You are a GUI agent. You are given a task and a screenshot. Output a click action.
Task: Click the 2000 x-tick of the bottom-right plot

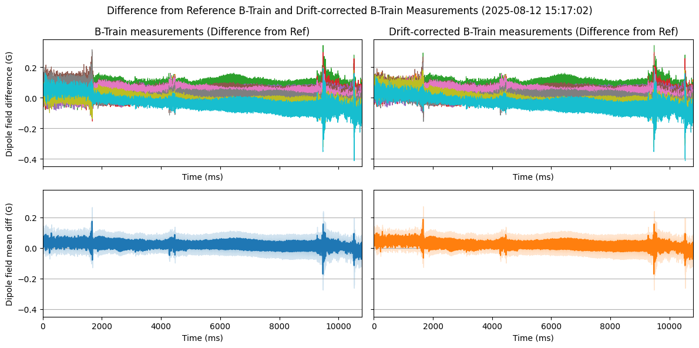pyautogui.click(x=433, y=327)
